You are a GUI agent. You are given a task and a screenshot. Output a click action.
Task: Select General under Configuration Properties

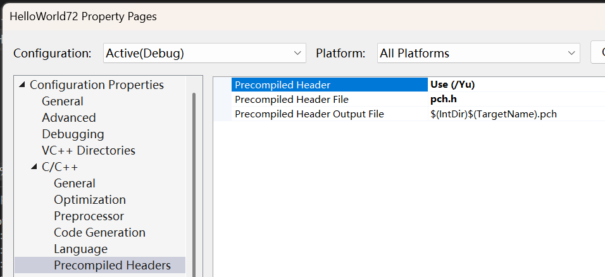[x=62, y=102]
